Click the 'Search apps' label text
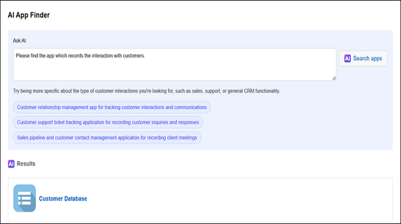 (x=367, y=58)
